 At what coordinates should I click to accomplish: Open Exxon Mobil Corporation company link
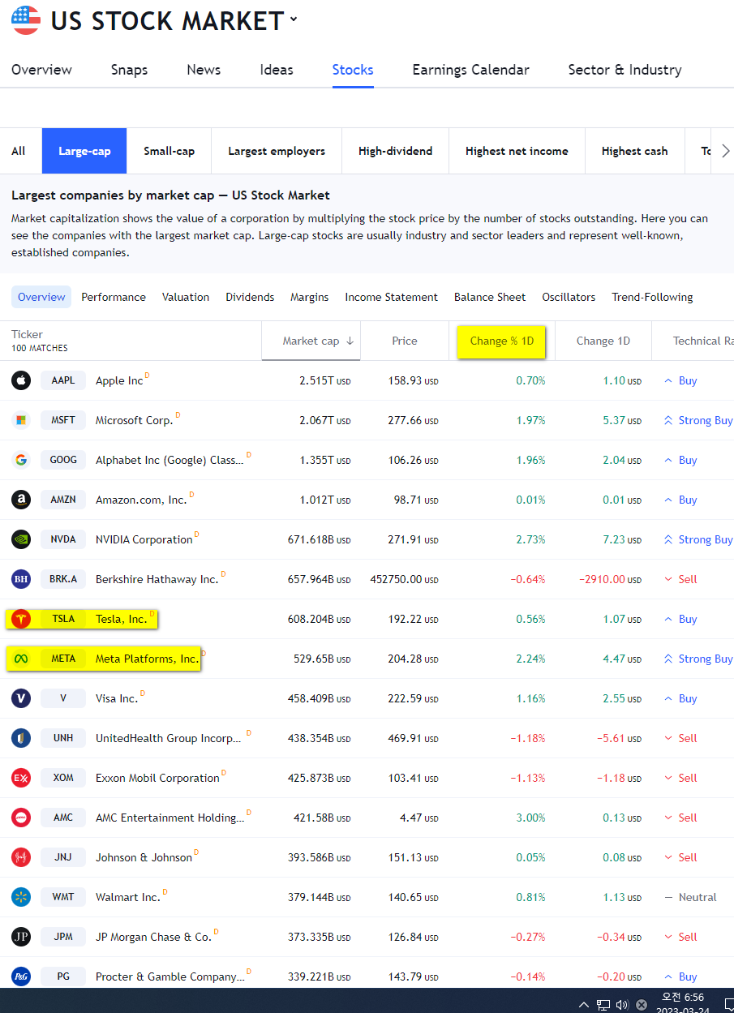click(157, 778)
